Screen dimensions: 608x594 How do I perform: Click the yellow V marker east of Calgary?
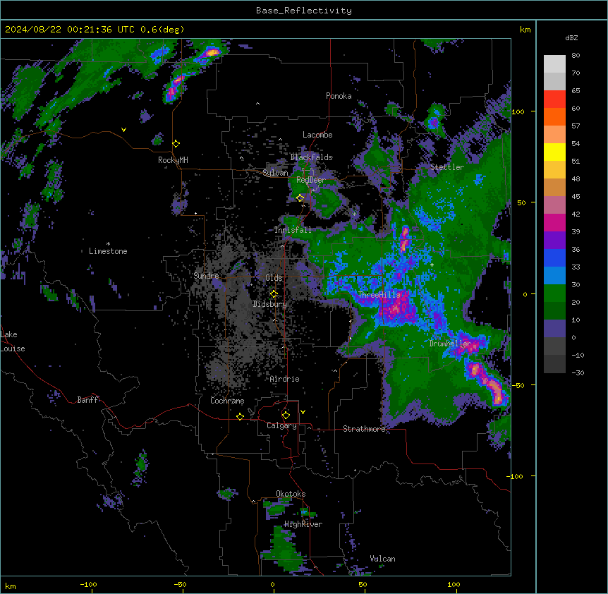[x=303, y=412]
